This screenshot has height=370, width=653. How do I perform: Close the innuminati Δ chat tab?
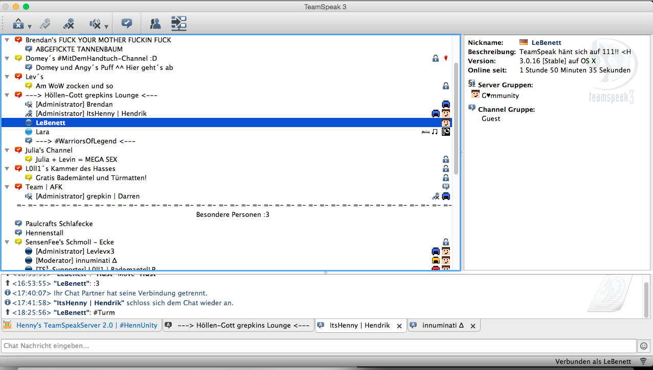click(473, 326)
